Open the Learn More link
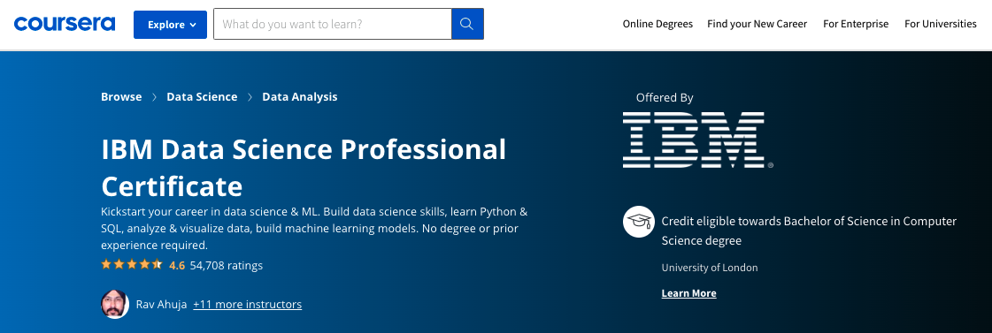 689,293
